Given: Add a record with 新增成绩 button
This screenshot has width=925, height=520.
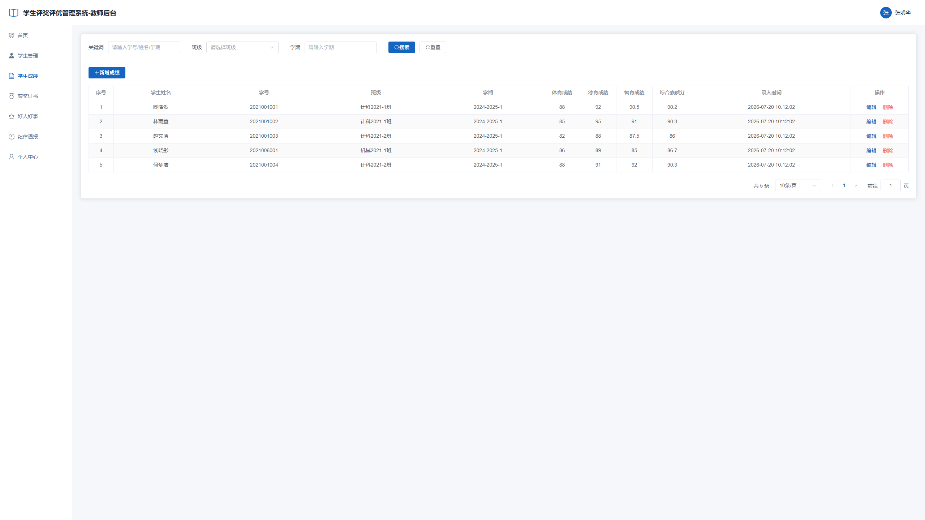Looking at the screenshot, I should [x=107, y=73].
